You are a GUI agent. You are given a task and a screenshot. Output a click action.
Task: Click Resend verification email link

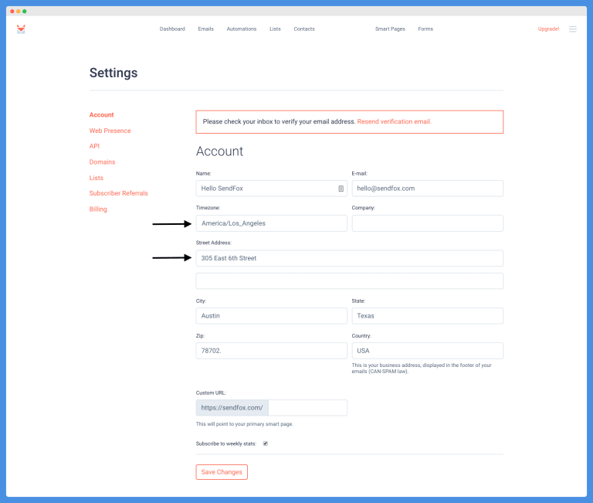[x=394, y=121]
